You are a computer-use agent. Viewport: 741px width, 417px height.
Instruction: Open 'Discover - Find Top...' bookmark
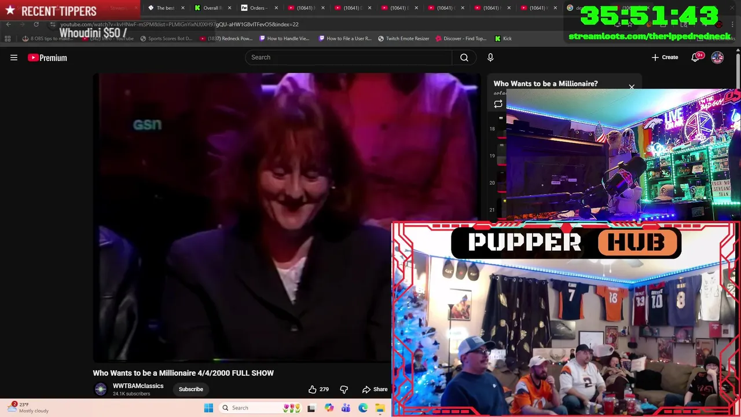[x=460, y=38]
